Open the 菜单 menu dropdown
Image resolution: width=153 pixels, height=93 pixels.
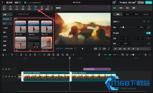pyautogui.click(x=18, y=3)
